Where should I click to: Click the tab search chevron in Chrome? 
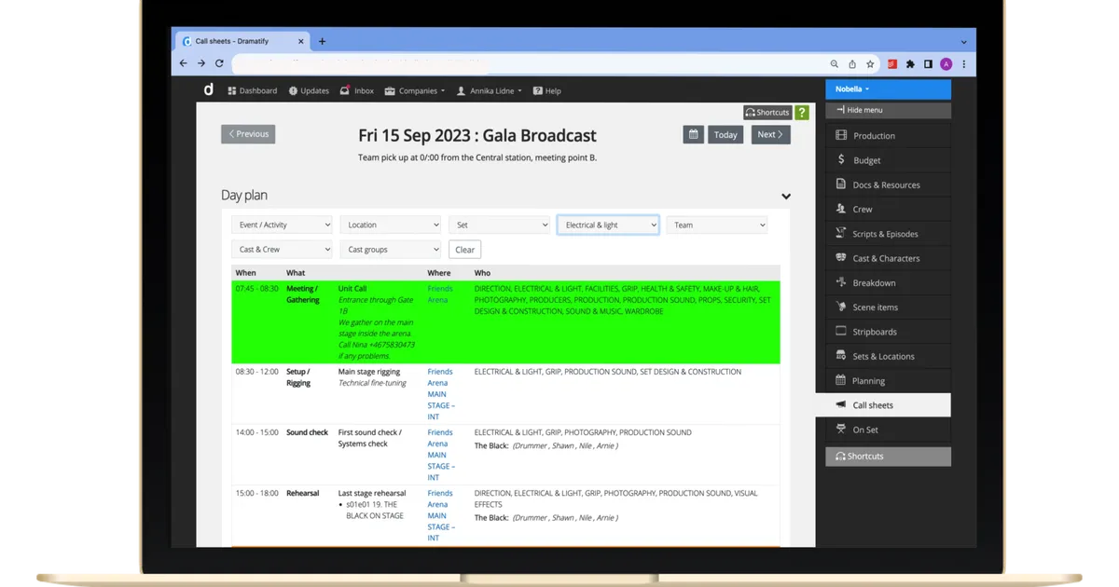pyautogui.click(x=963, y=41)
